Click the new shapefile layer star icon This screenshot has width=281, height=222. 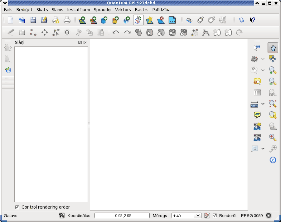tap(150, 20)
